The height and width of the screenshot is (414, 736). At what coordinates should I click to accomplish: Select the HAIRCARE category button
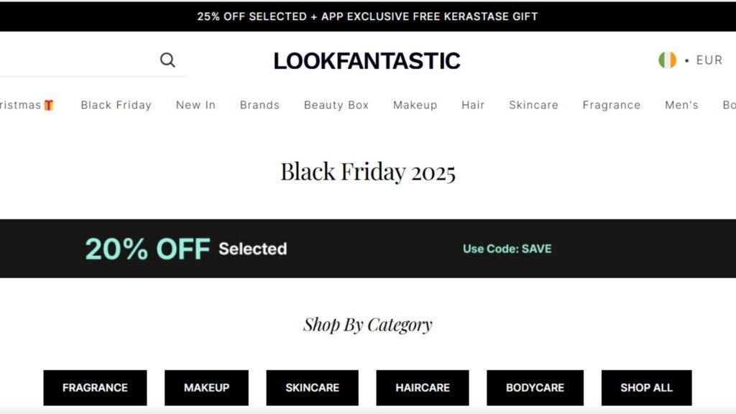pos(423,387)
